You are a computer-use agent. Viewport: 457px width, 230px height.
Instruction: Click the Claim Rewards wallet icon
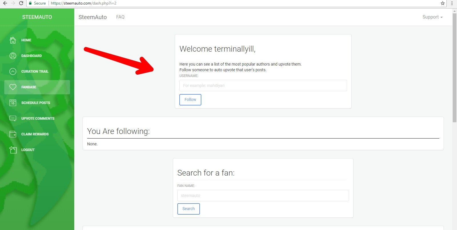coord(13,134)
